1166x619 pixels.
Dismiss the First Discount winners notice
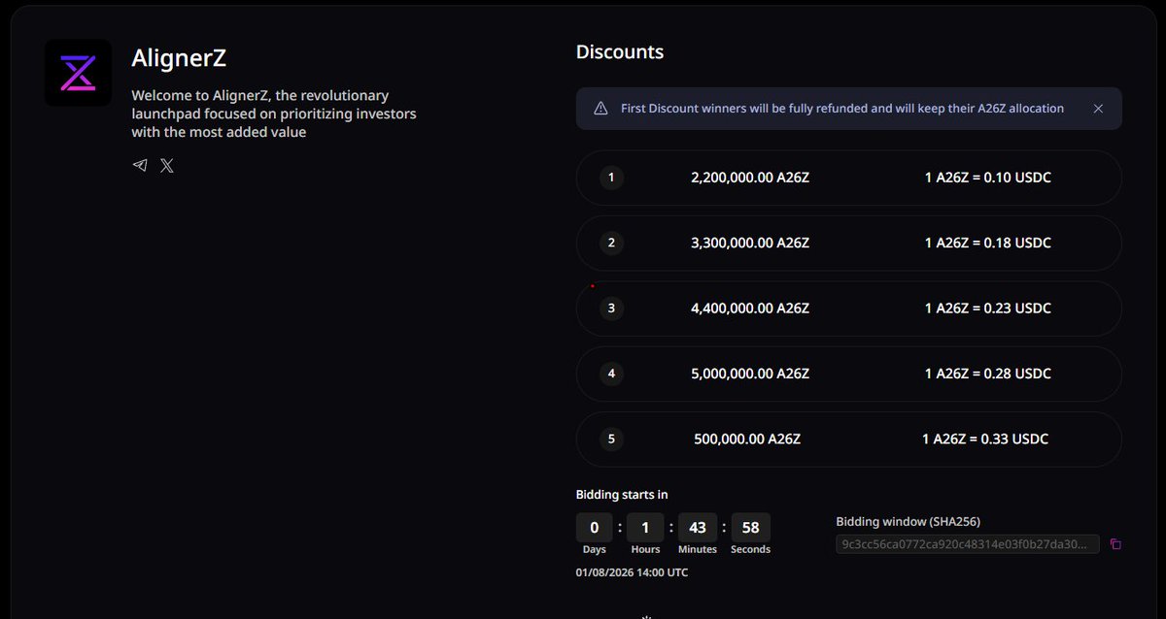pos(1098,109)
